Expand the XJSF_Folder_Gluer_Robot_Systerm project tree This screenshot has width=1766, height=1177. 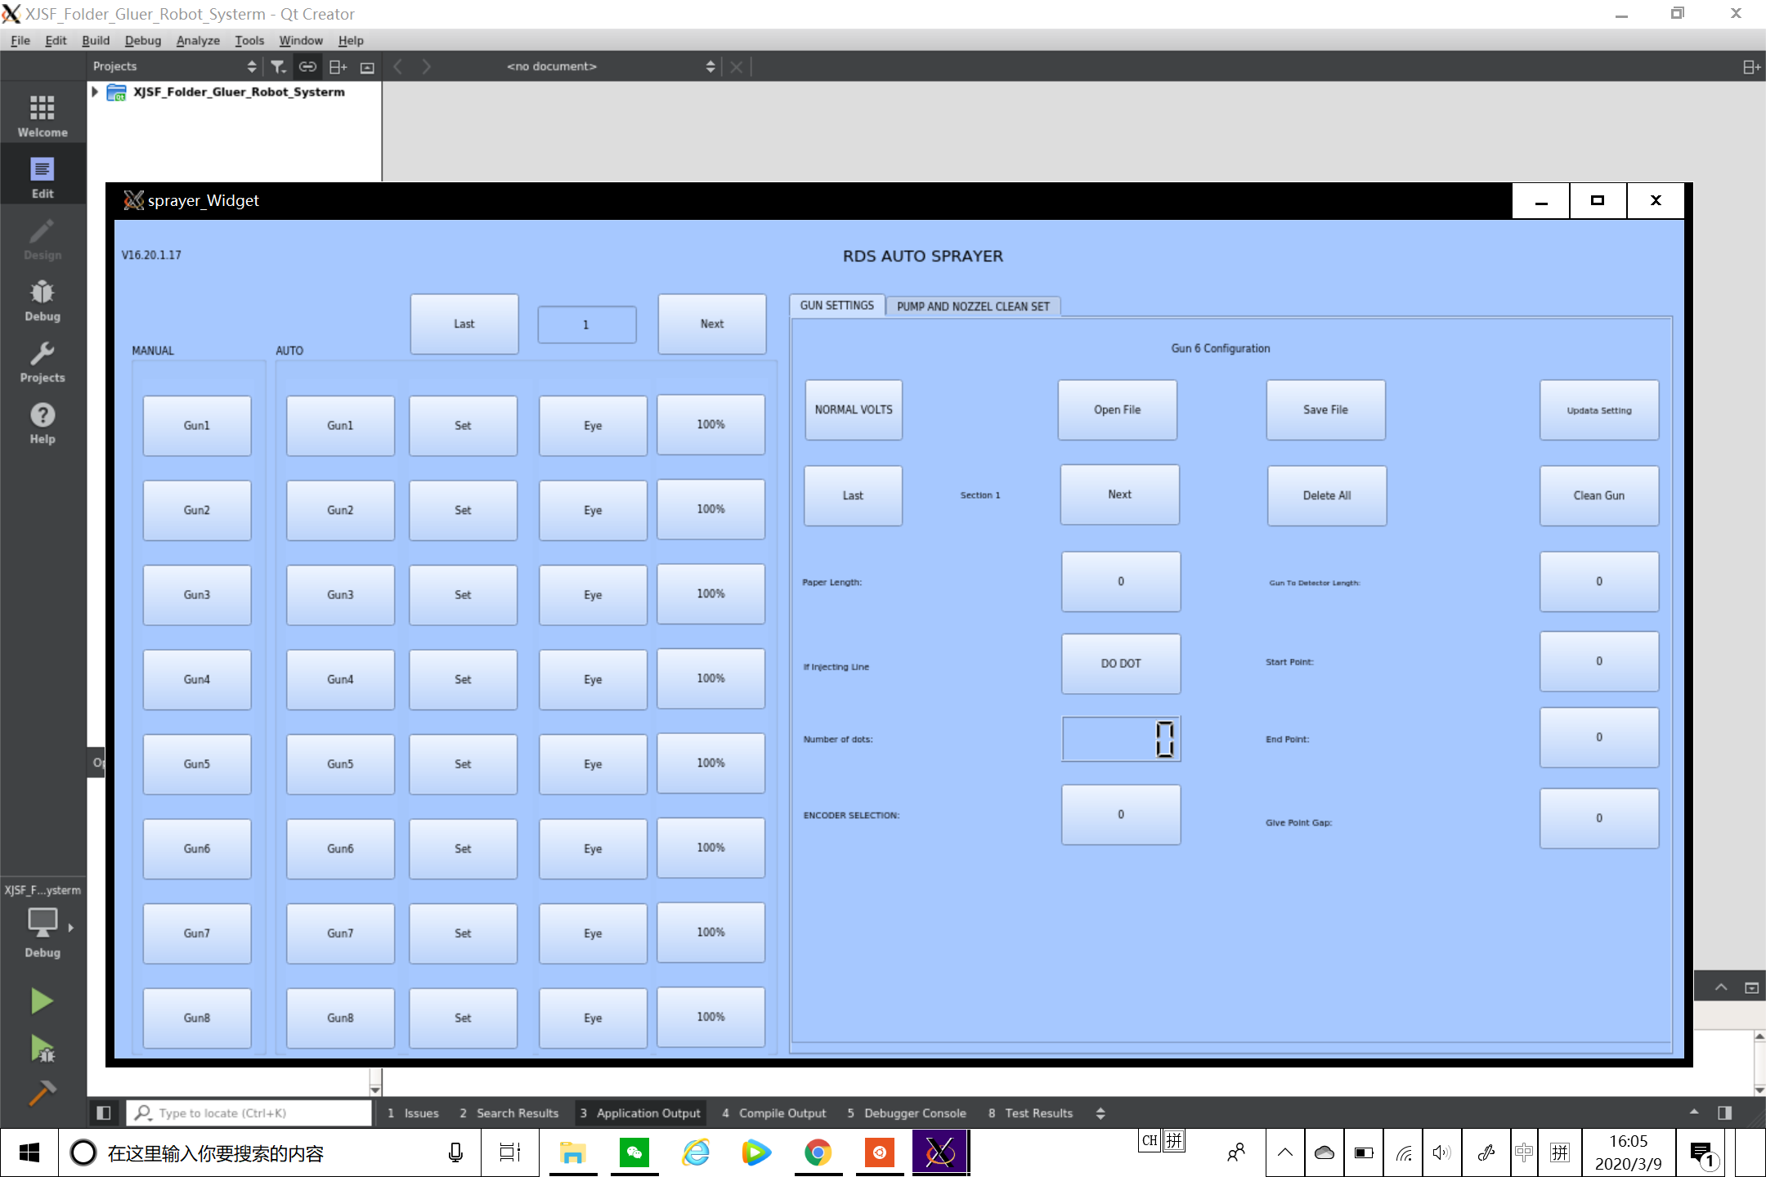(95, 92)
